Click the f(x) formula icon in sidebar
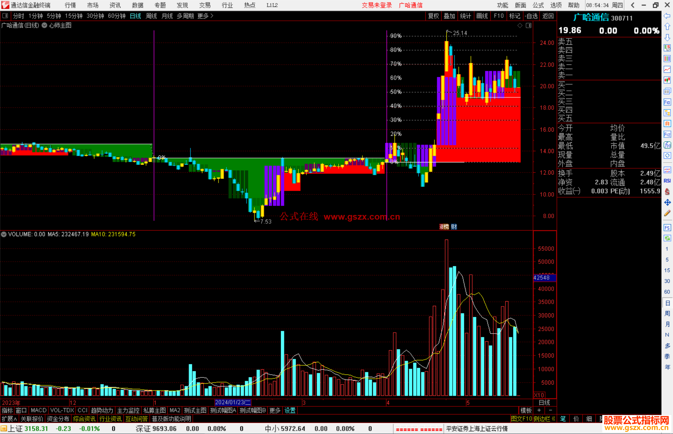The width and height of the screenshot is (673, 434). pos(667,145)
